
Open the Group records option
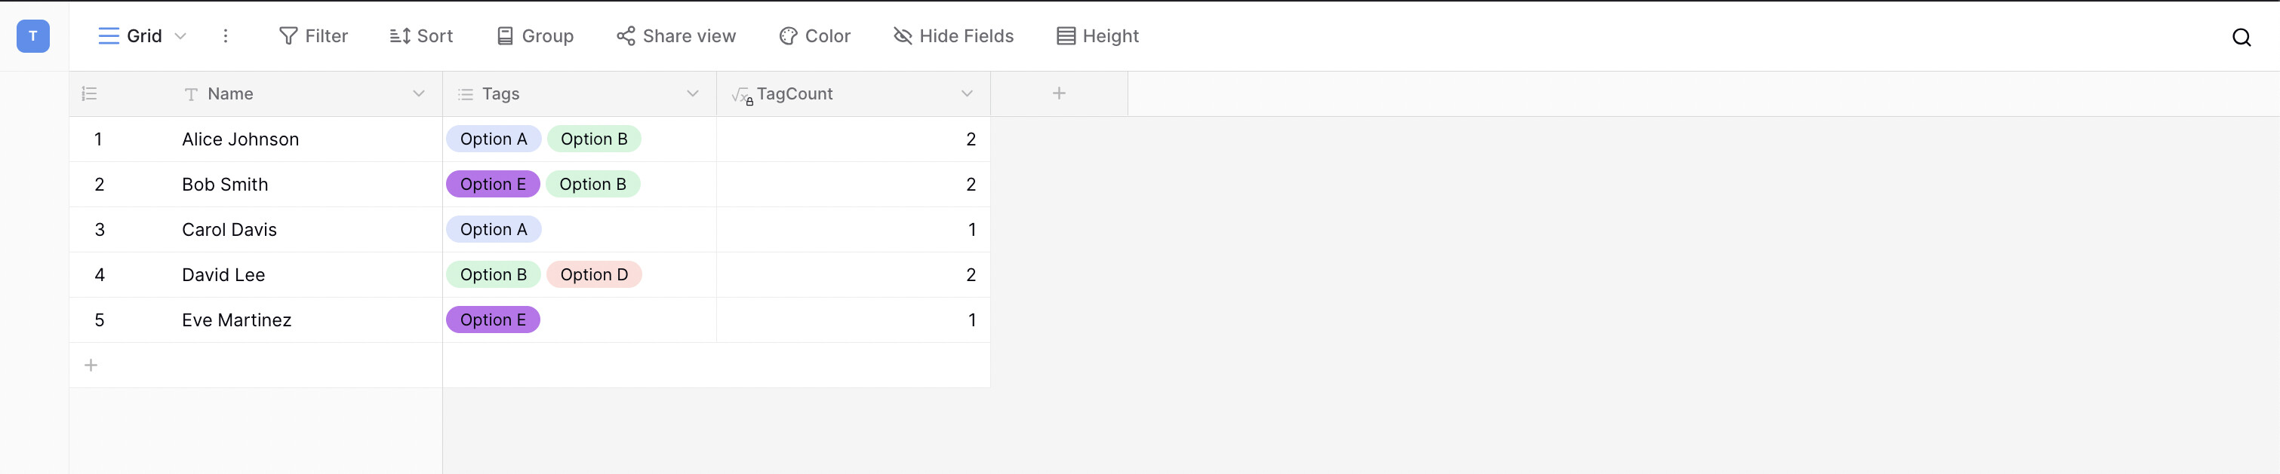coord(534,36)
